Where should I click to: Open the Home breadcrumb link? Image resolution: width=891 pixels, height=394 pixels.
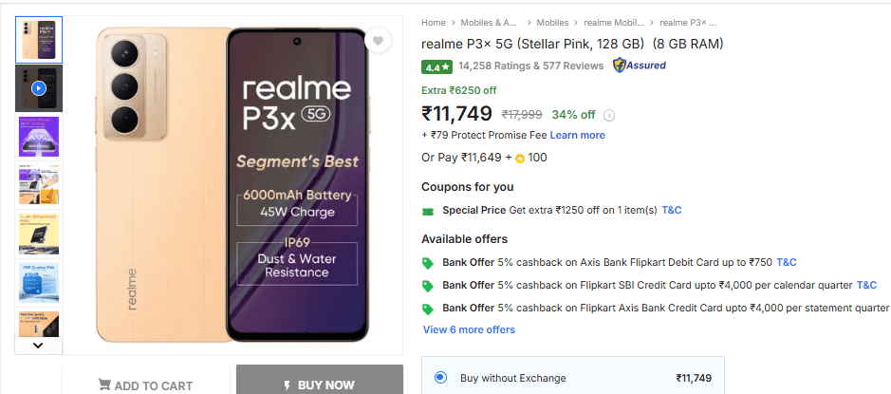coord(434,22)
